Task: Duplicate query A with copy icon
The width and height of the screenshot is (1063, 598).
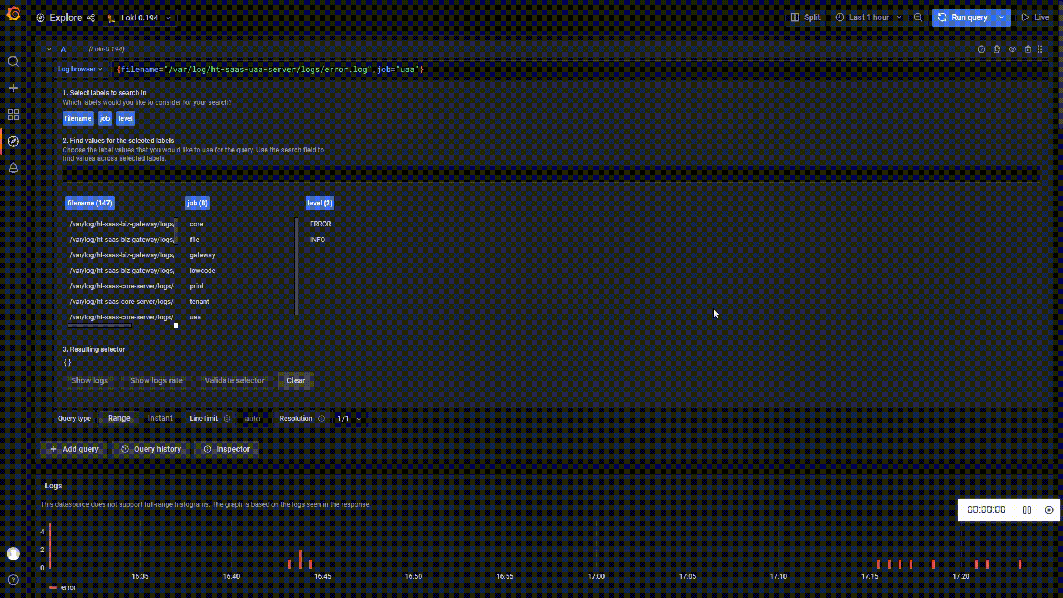Action: tap(997, 49)
